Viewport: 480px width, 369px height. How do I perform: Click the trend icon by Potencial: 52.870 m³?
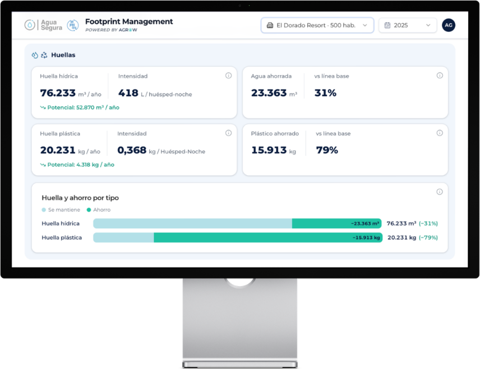click(x=43, y=108)
